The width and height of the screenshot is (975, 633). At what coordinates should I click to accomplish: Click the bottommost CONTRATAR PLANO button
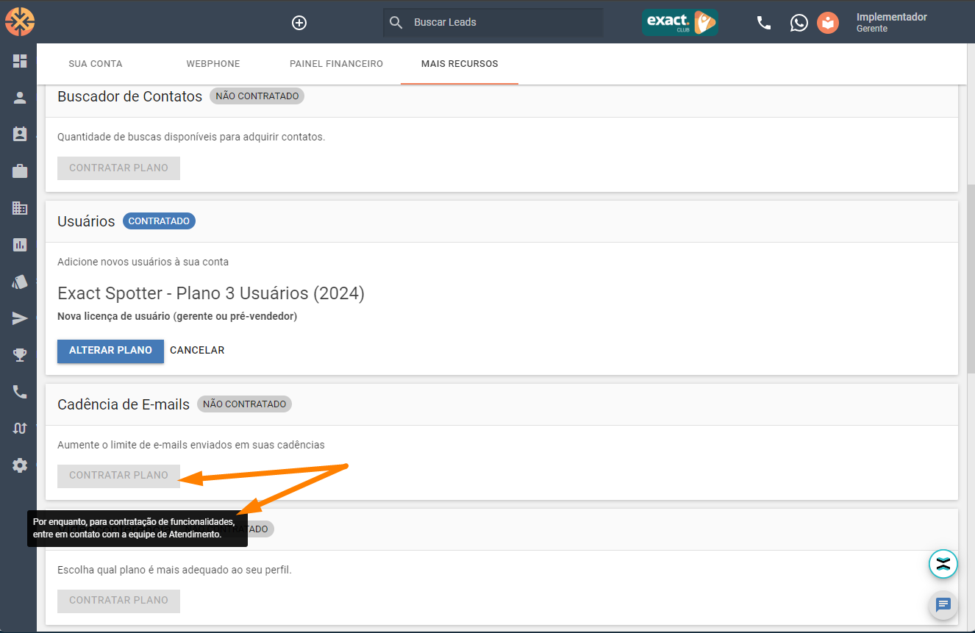coord(118,600)
